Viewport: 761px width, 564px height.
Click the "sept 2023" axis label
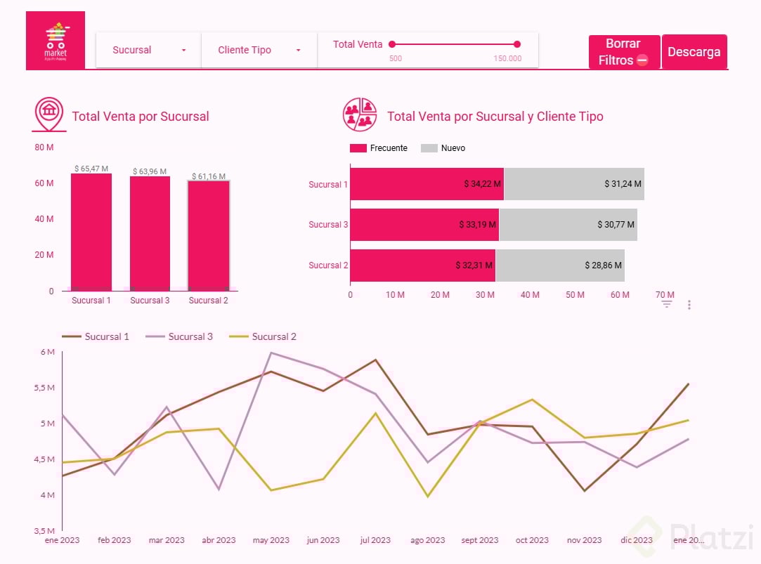479,540
